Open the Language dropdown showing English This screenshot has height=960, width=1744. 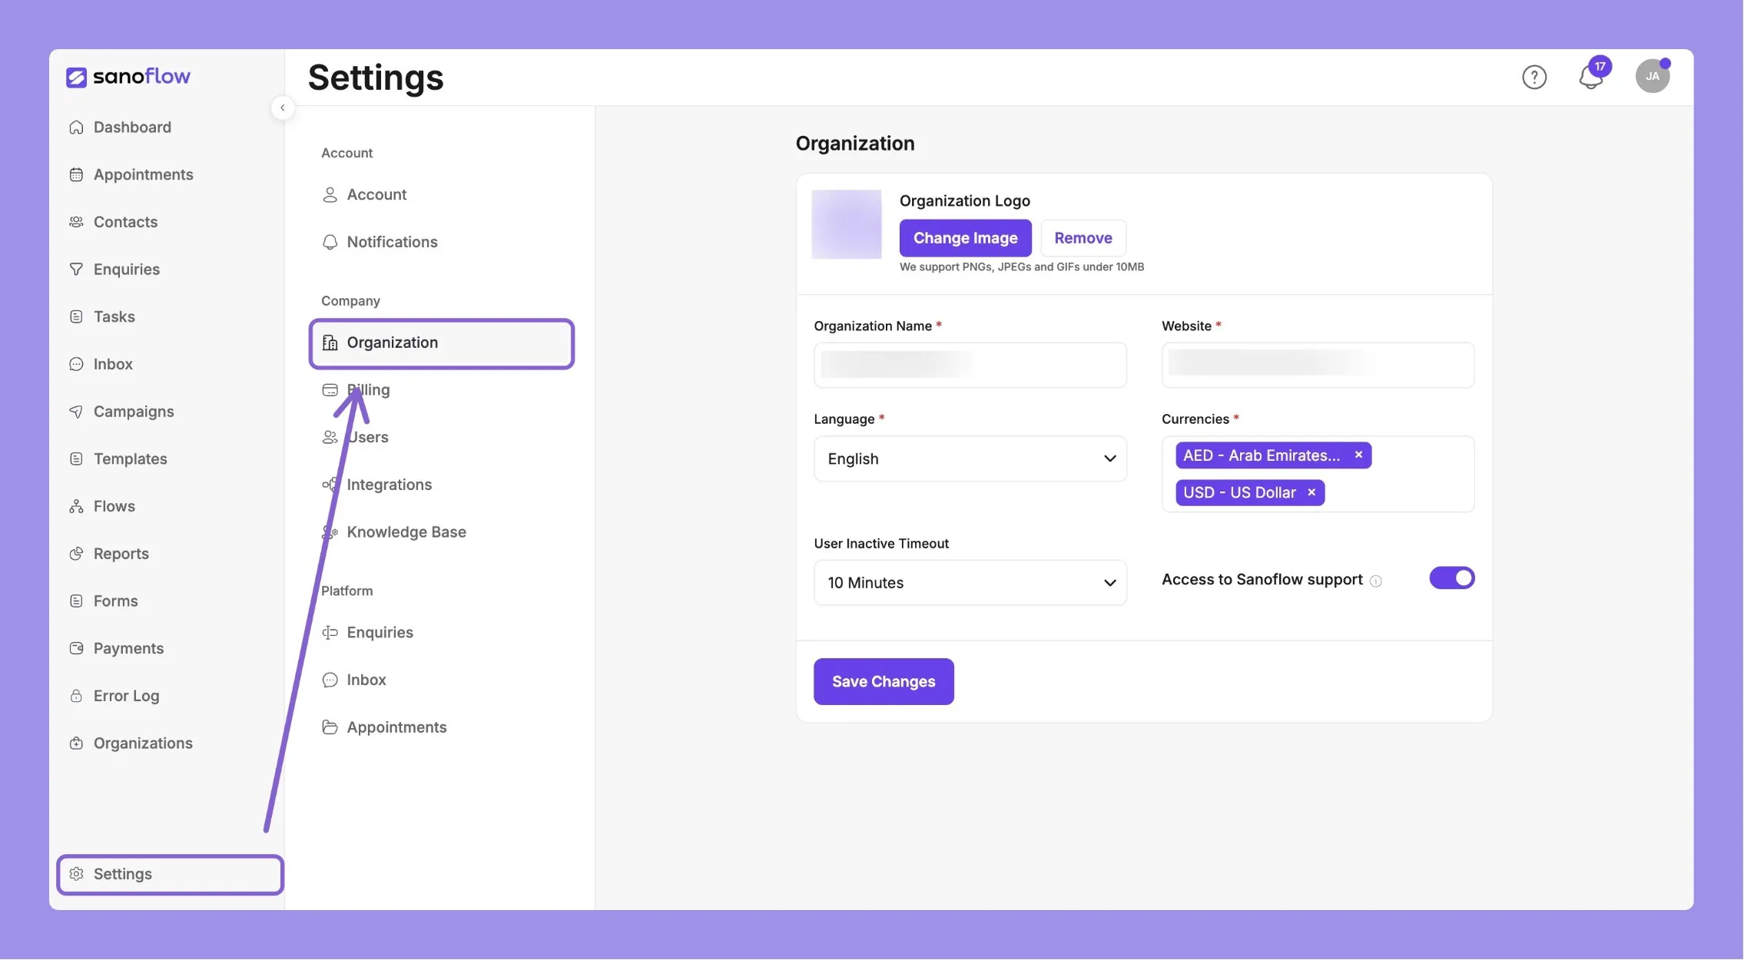coord(970,459)
